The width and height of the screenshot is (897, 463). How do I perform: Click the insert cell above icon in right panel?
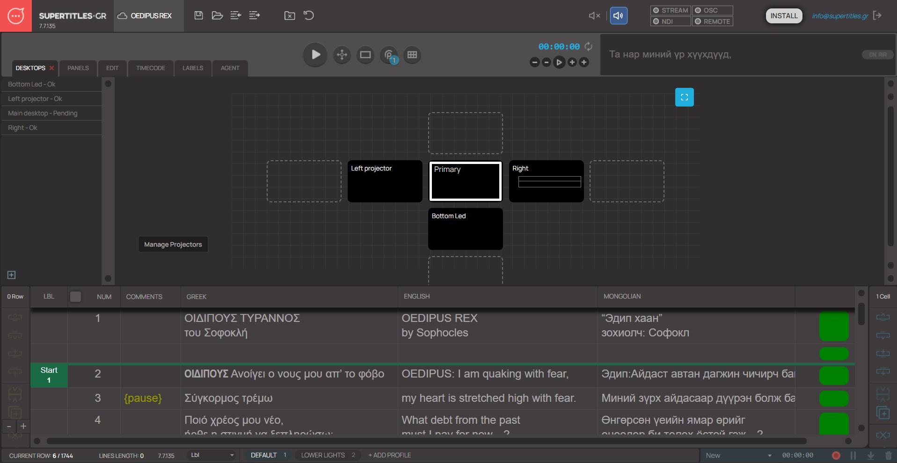(x=883, y=353)
